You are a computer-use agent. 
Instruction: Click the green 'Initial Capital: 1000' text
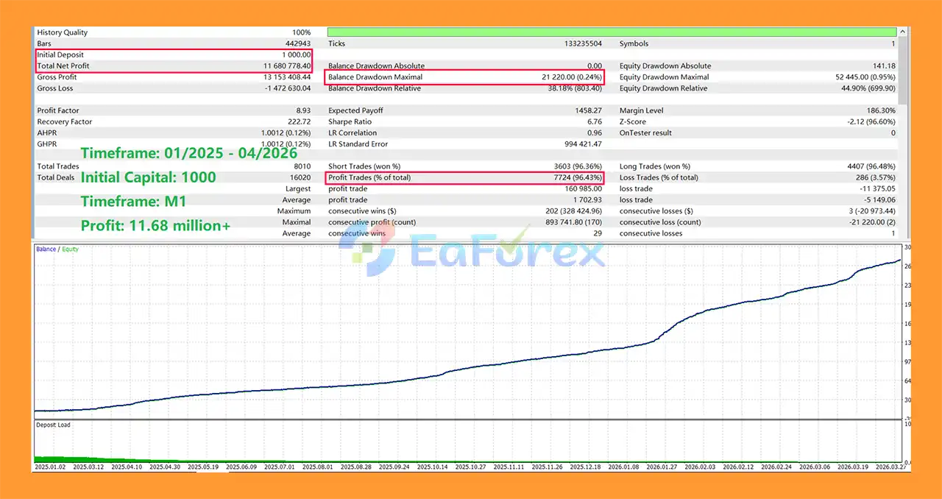coord(148,177)
